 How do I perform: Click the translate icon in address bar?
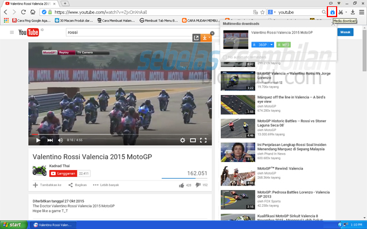click(x=255, y=12)
